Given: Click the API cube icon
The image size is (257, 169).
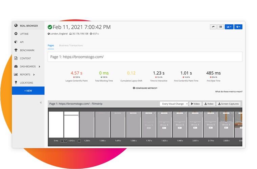Looking at the screenshot, I should (16, 42).
